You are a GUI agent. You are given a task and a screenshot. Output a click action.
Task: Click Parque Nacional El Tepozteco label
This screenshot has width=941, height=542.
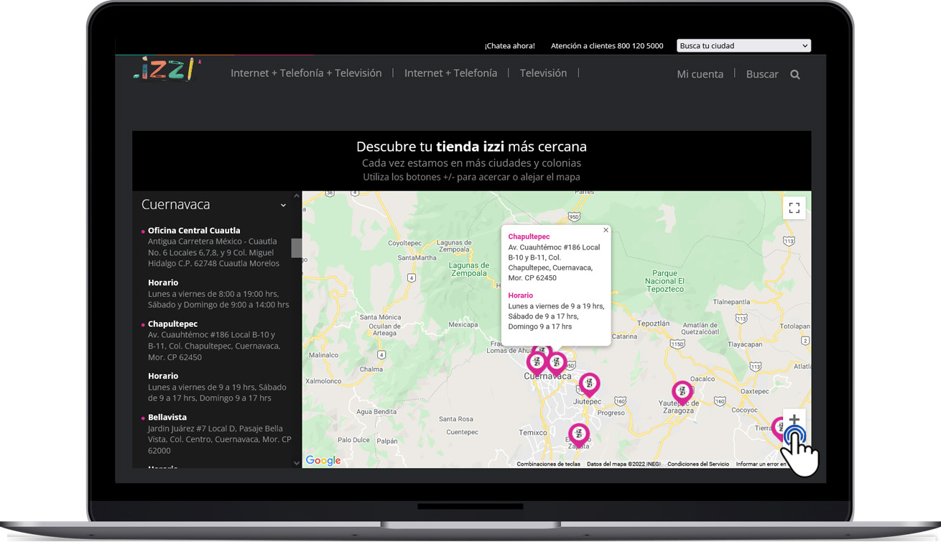(x=664, y=280)
